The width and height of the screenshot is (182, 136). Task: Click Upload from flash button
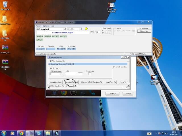pos(55,82)
